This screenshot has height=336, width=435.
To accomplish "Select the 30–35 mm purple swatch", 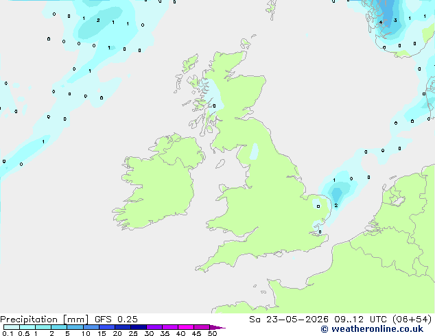I will click(154, 327).
